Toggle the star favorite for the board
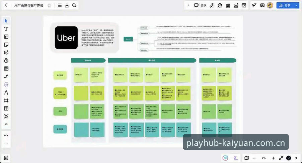 coord(49,5)
